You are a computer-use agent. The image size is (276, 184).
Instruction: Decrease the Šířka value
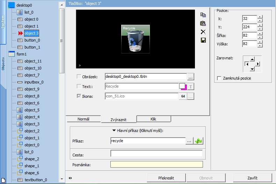coord(260,37)
